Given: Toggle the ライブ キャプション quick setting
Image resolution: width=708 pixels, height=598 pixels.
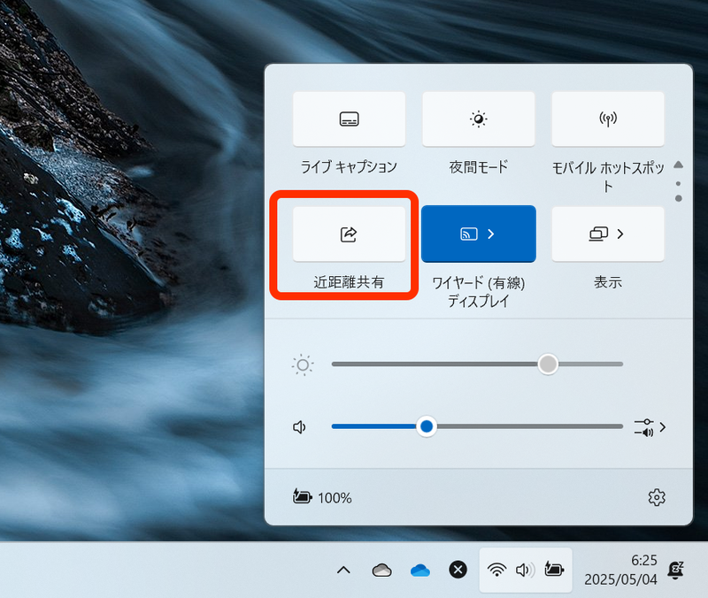Looking at the screenshot, I should click(349, 119).
